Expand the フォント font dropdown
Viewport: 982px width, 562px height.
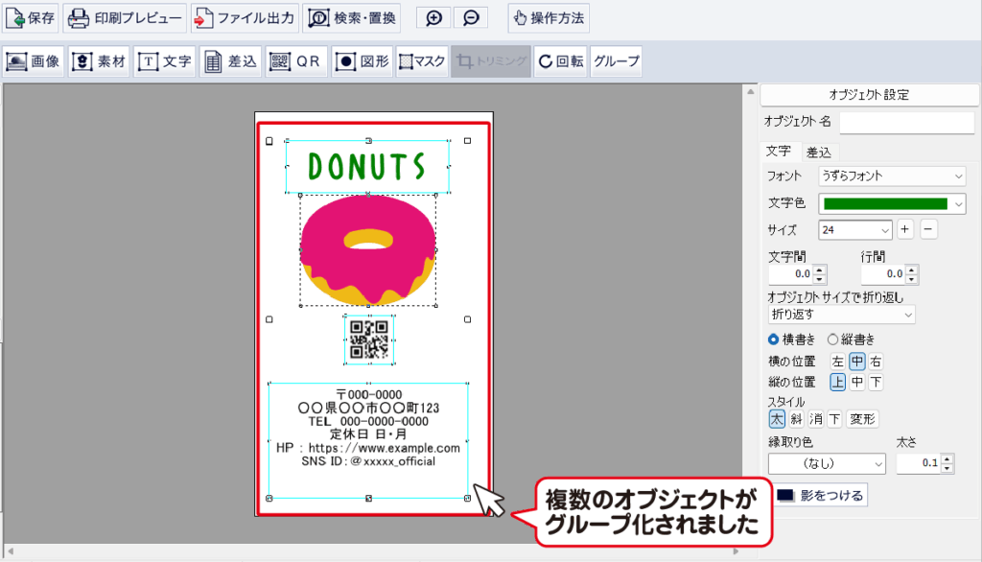pos(892,176)
